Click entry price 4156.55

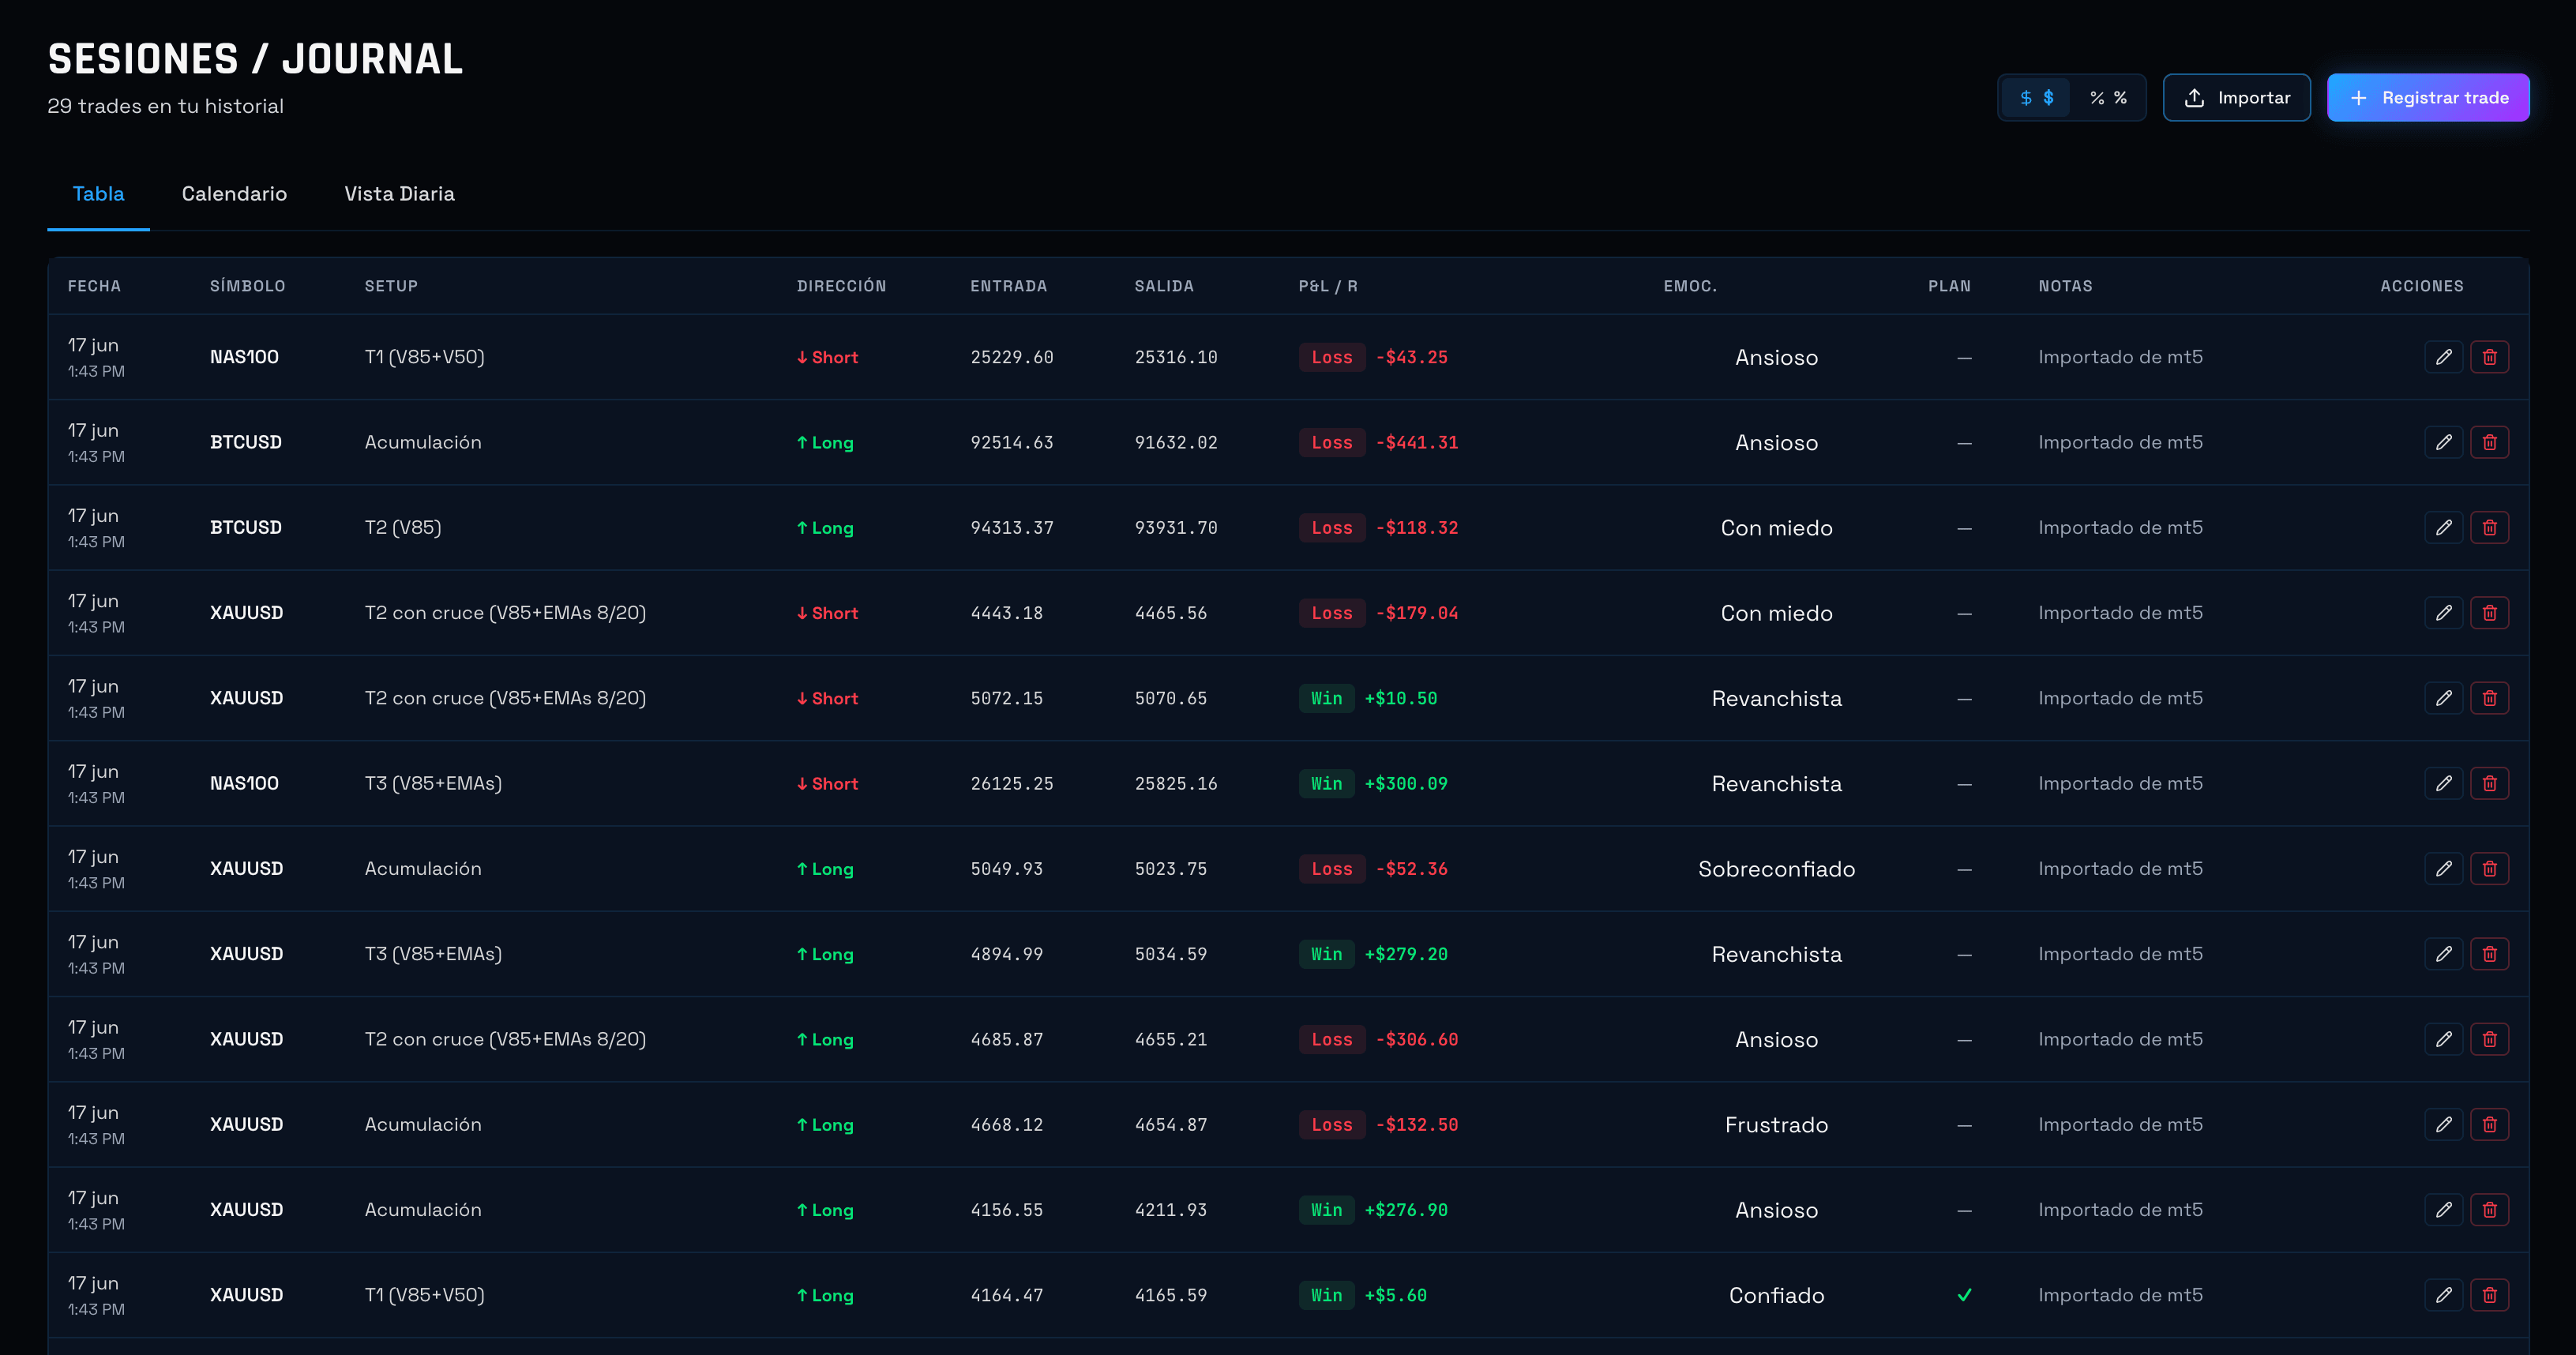coord(1006,1210)
